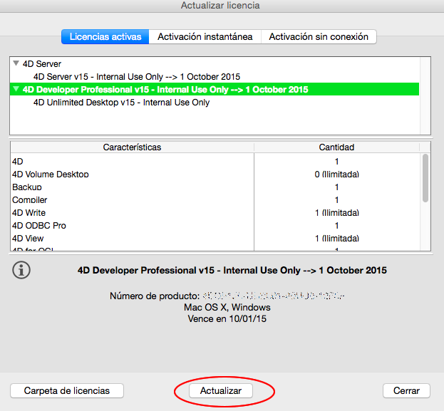
Task: Select the 4D Server v15 license entry
Action: (x=137, y=77)
